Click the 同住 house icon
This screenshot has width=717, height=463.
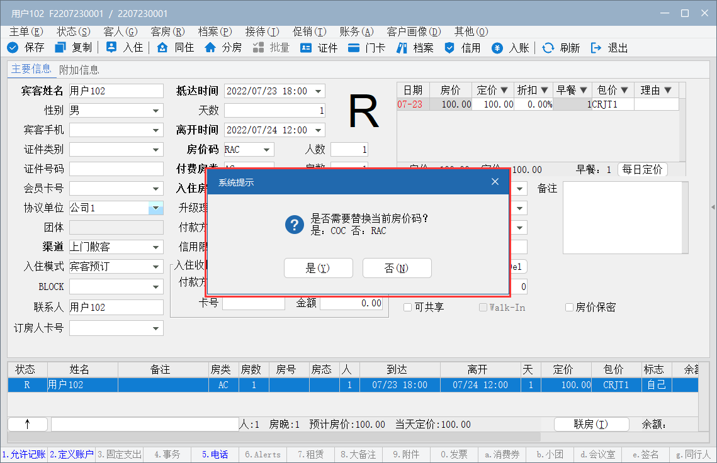(x=162, y=48)
